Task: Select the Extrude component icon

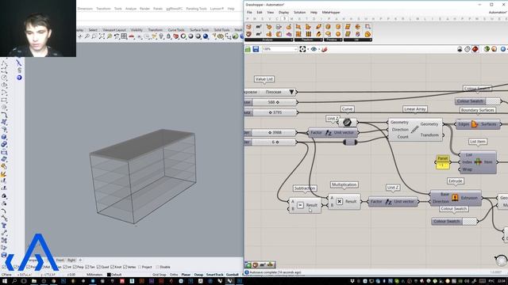Action: pyautogui.click(x=455, y=197)
